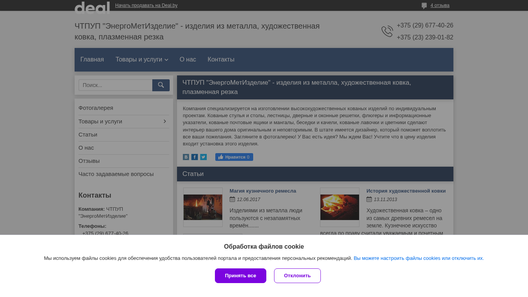The width and height of the screenshot is (528, 297).
Task: Share page via Facebook icon
Action: click(194, 157)
